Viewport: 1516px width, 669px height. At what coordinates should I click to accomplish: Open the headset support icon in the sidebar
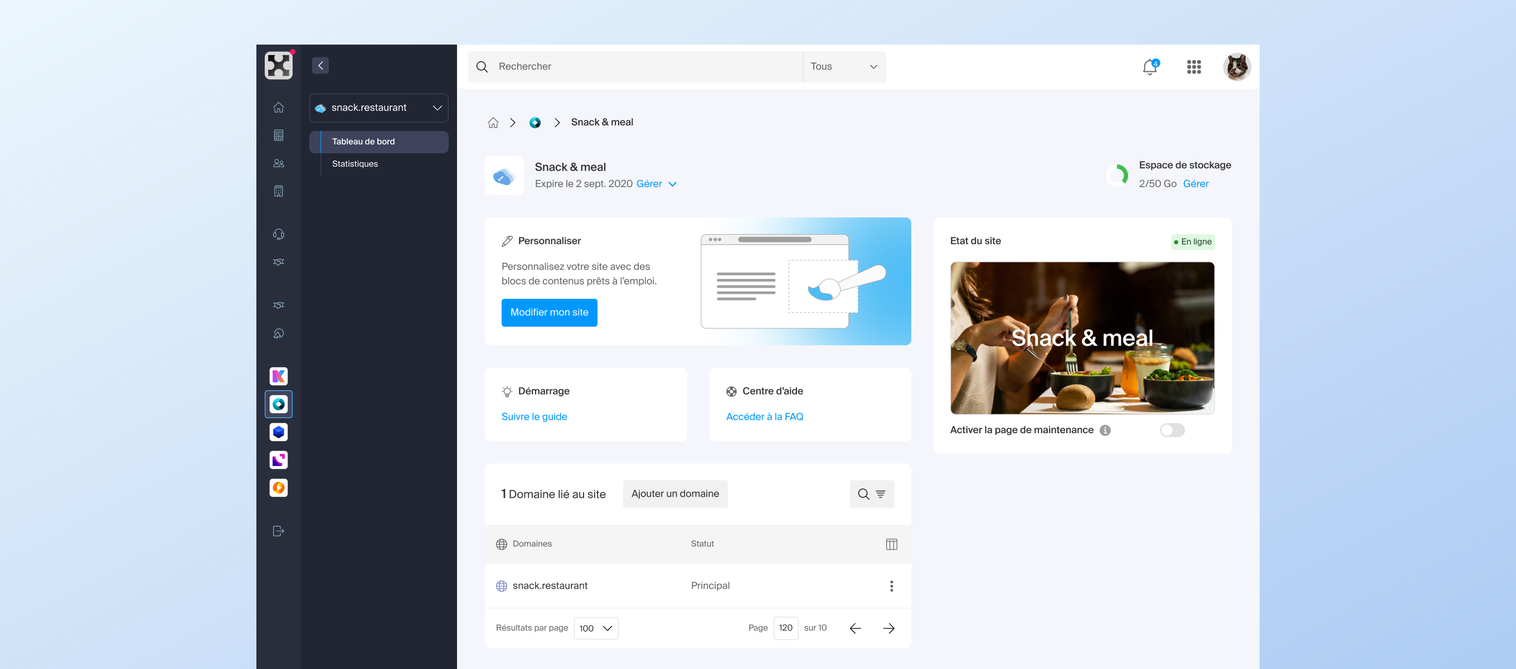coord(278,234)
